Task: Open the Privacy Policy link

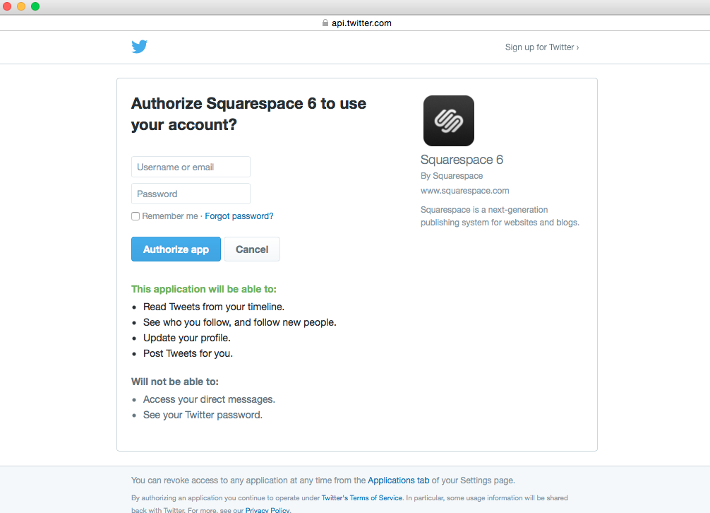Action: tap(267, 510)
